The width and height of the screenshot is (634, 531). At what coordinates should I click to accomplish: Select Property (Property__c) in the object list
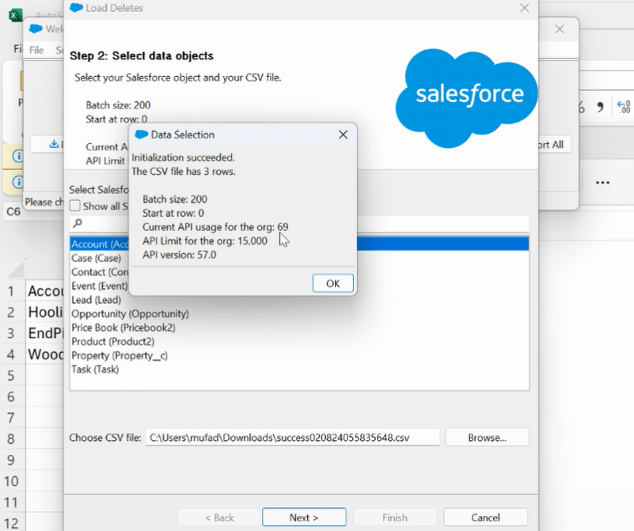tap(120, 355)
